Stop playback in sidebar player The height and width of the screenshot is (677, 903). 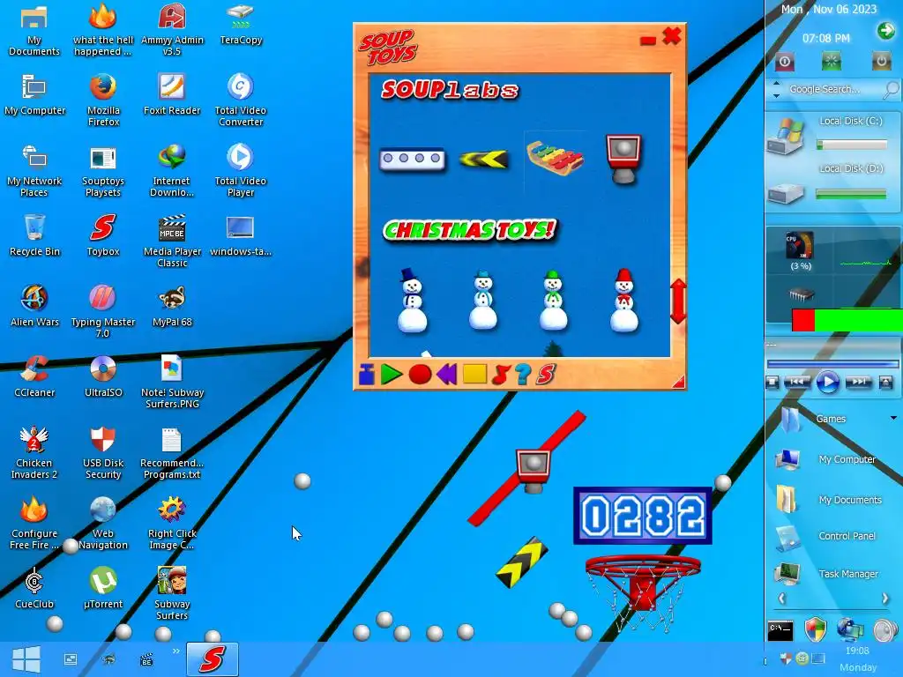tap(772, 383)
